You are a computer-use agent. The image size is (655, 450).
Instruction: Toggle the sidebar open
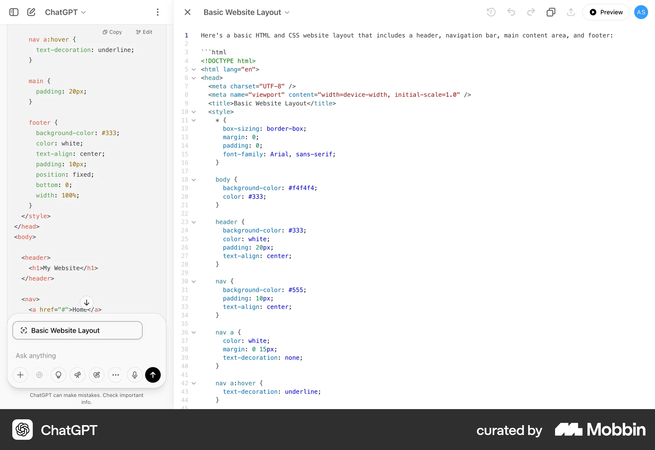(x=13, y=12)
